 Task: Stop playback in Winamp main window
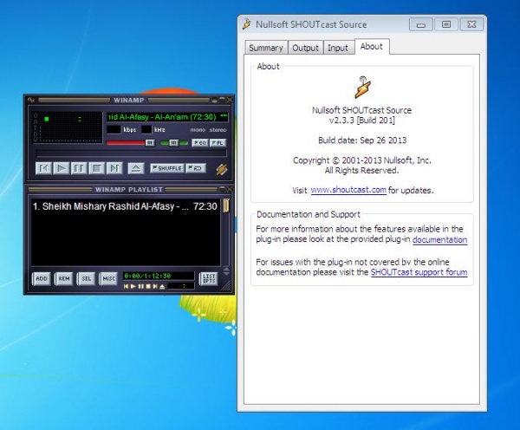[x=96, y=168]
